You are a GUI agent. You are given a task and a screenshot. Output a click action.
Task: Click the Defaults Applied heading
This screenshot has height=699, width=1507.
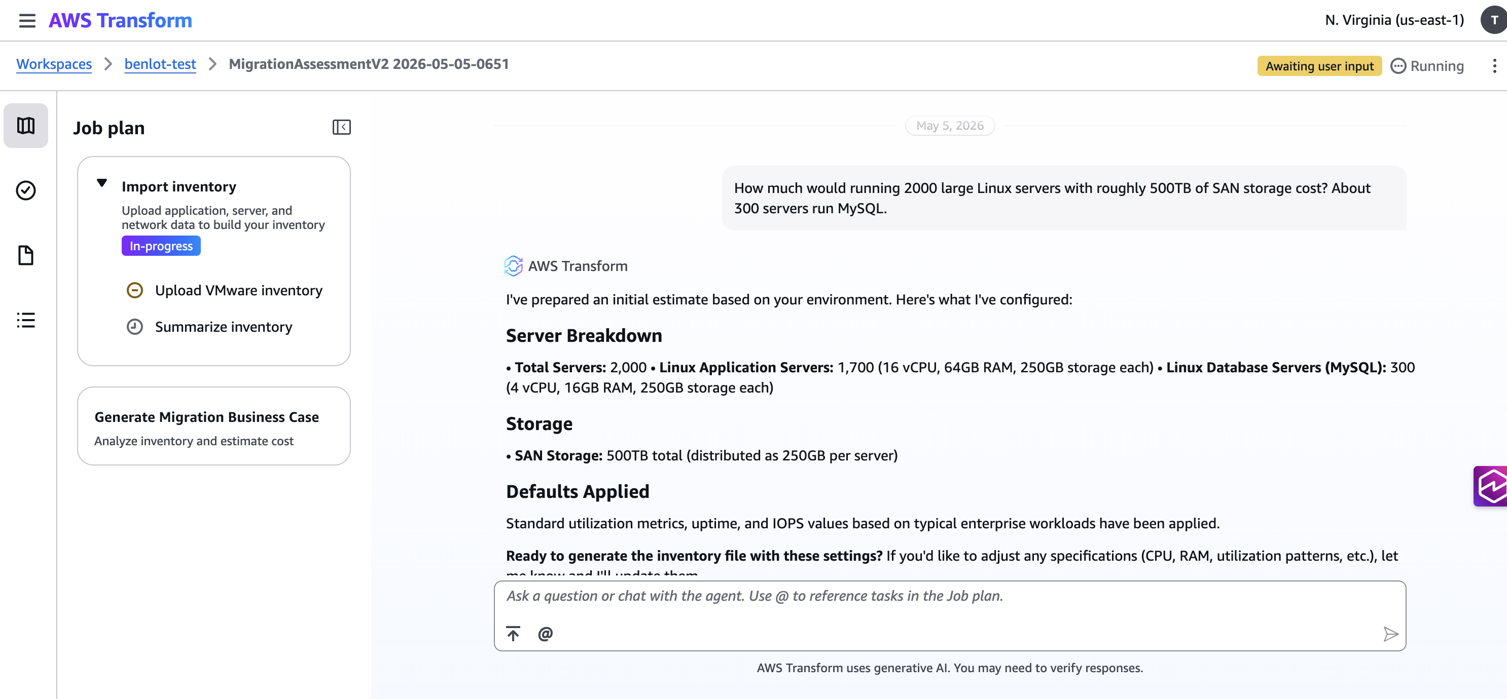click(x=578, y=492)
